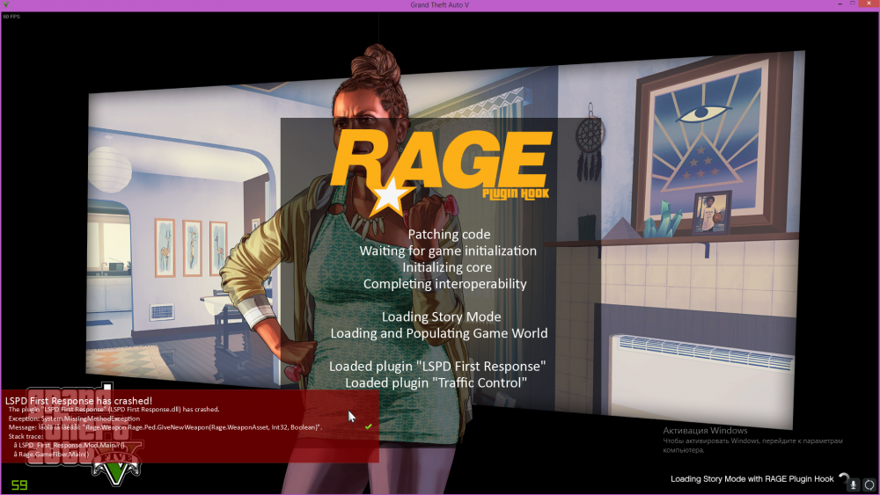Click the 'Waiting for game initialization' line
This screenshot has width=880, height=495.
448,251
